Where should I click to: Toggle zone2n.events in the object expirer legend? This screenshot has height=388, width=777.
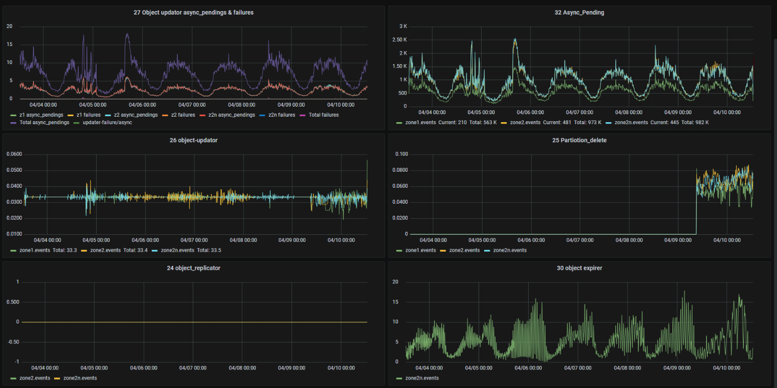pos(422,378)
